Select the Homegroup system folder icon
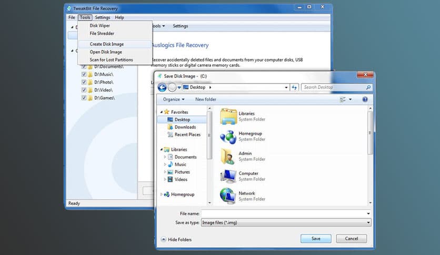This screenshot has height=255, width=440. click(228, 136)
